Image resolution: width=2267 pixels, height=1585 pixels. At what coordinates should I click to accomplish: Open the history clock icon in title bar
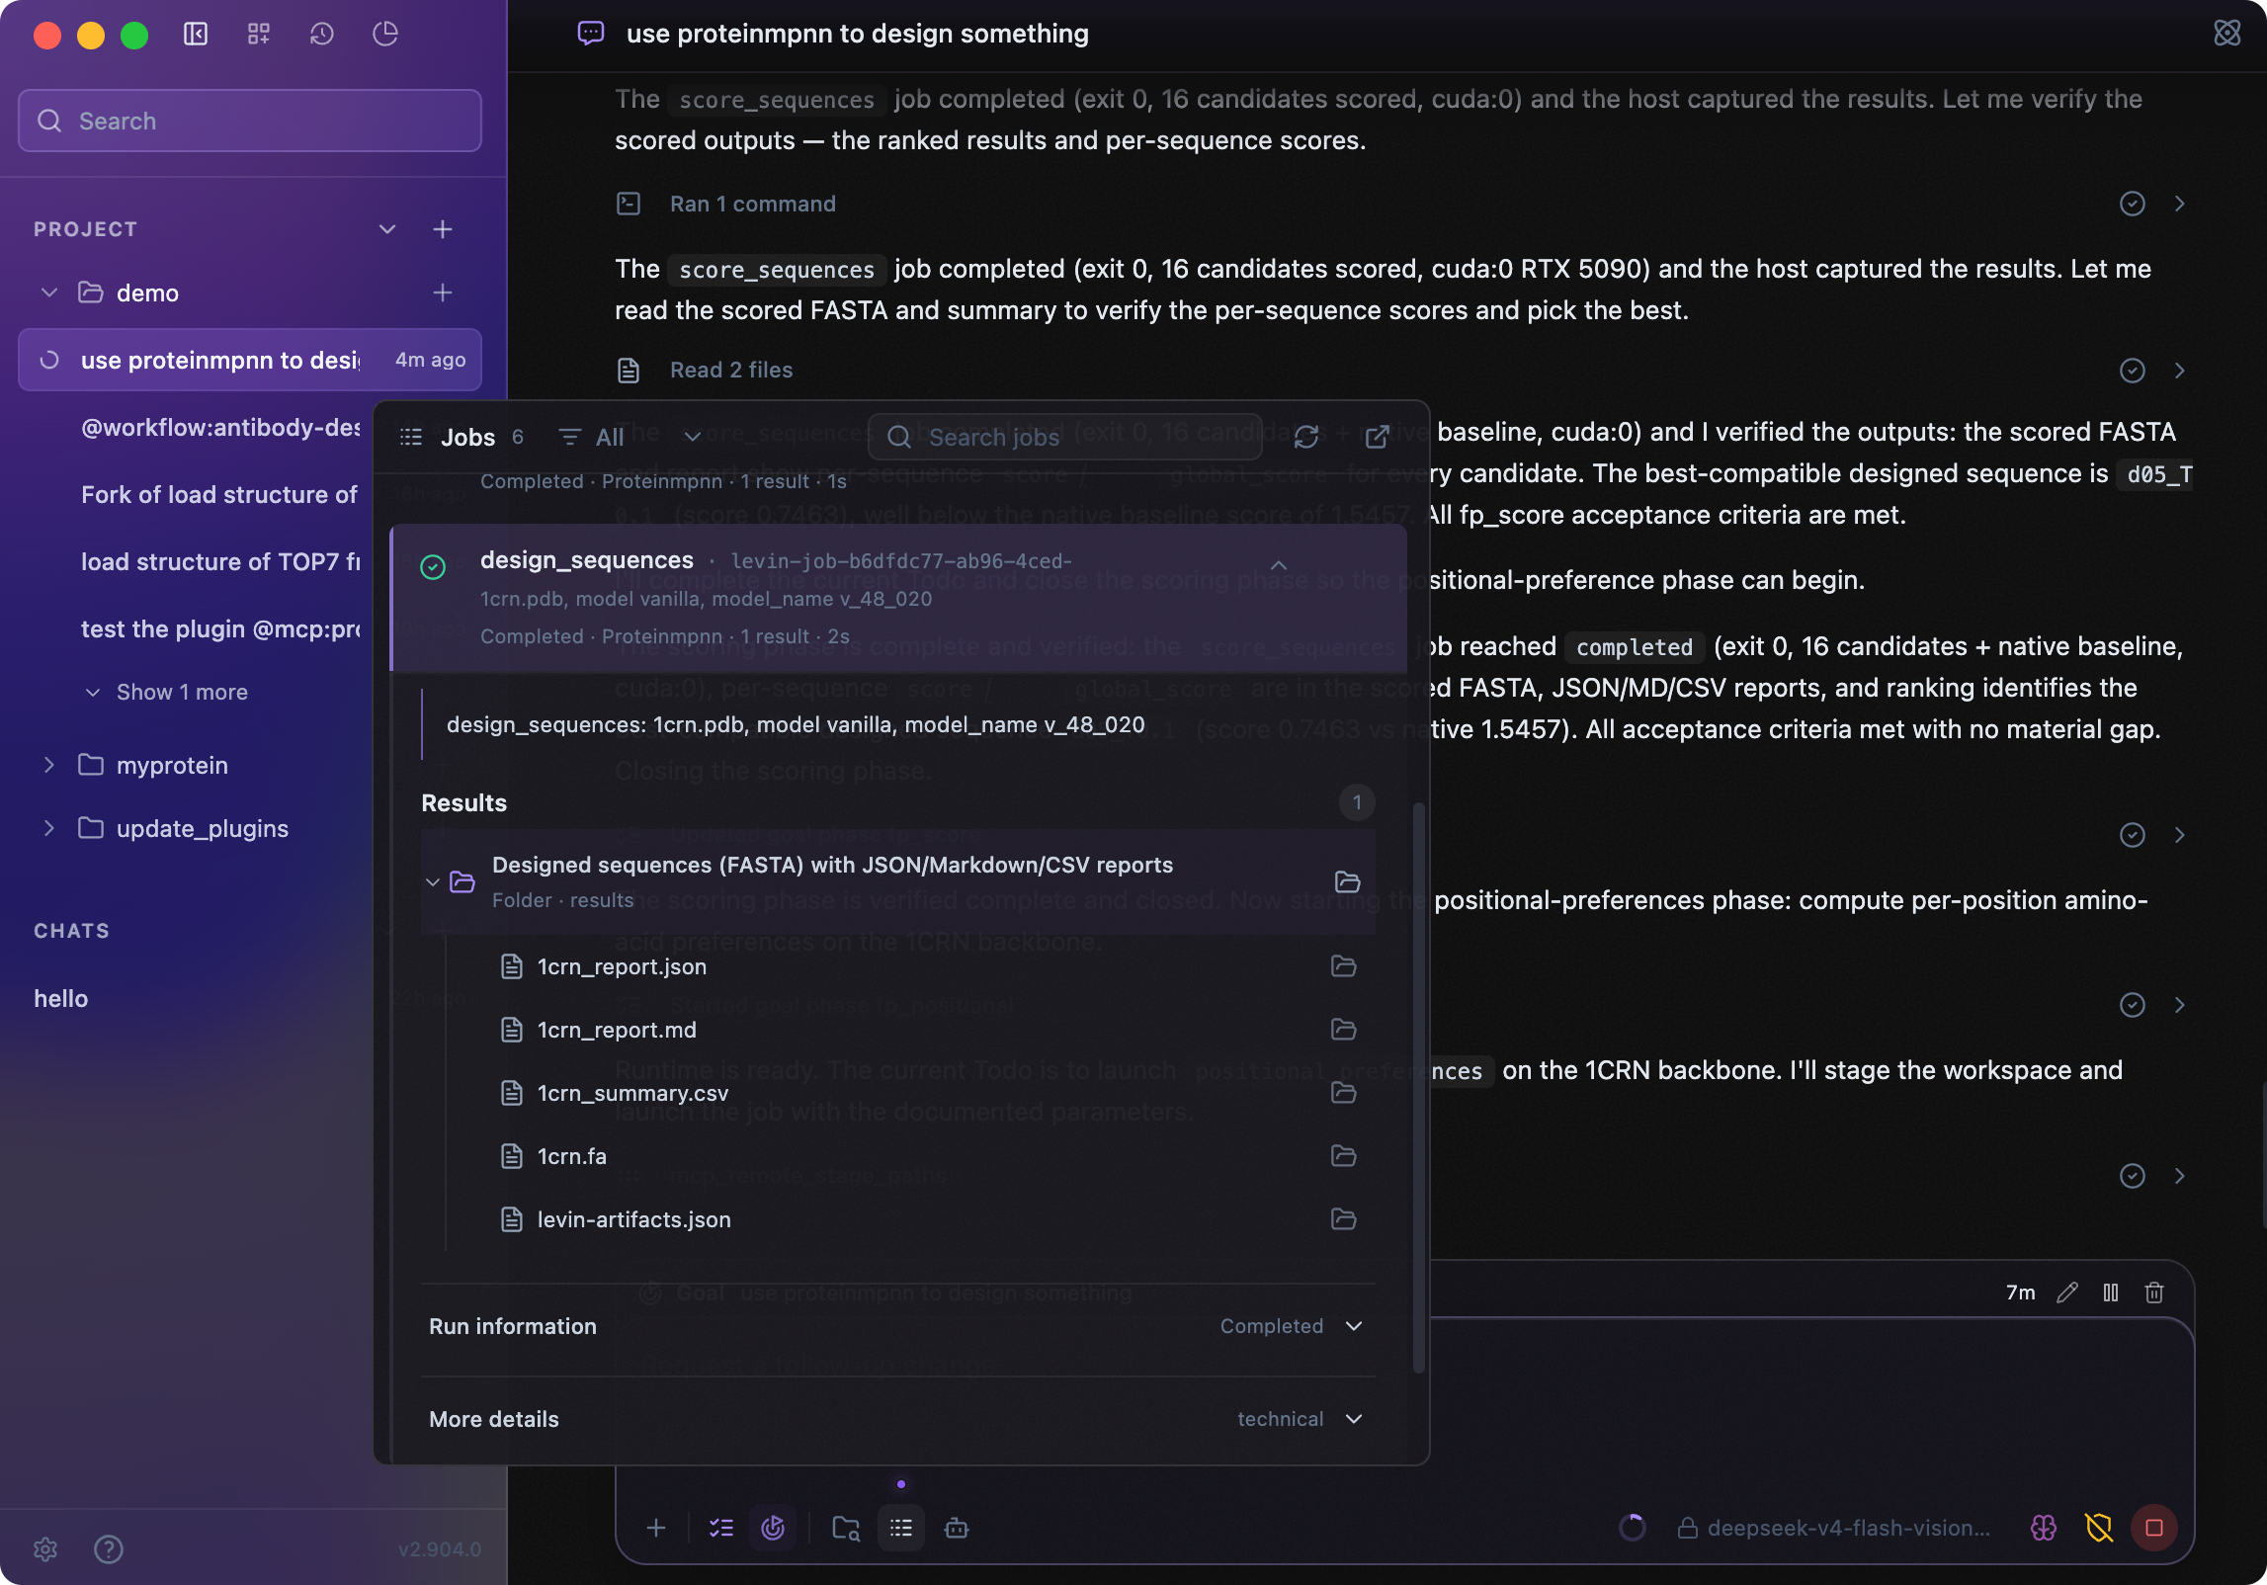(x=321, y=34)
